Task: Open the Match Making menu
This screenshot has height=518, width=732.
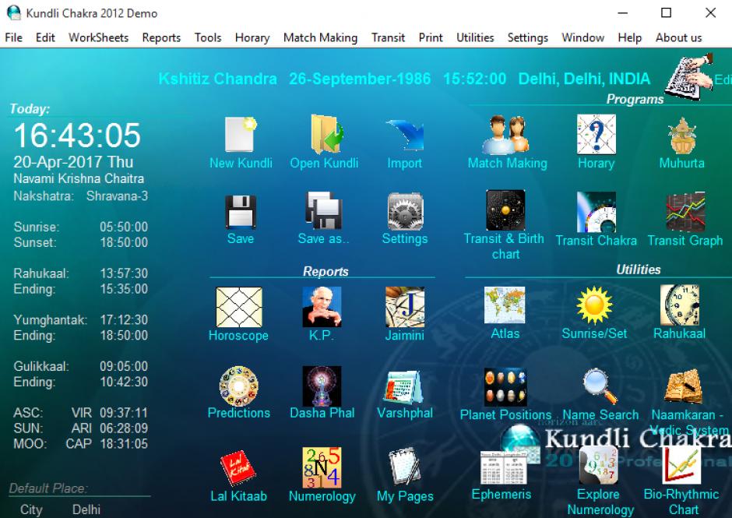Action: (321, 37)
